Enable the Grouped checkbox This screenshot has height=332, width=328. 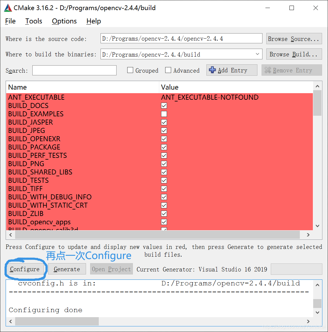130,70
